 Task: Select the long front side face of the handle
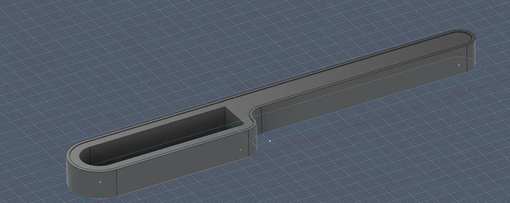pos(364,90)
